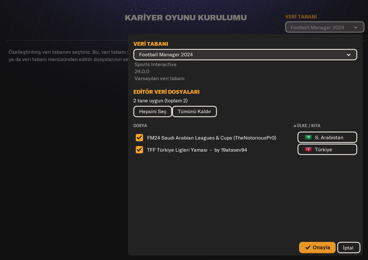Expand the dialog's database chevron arrow
The width and height of the screenshot is (368, 260).
tap(349, 55)
